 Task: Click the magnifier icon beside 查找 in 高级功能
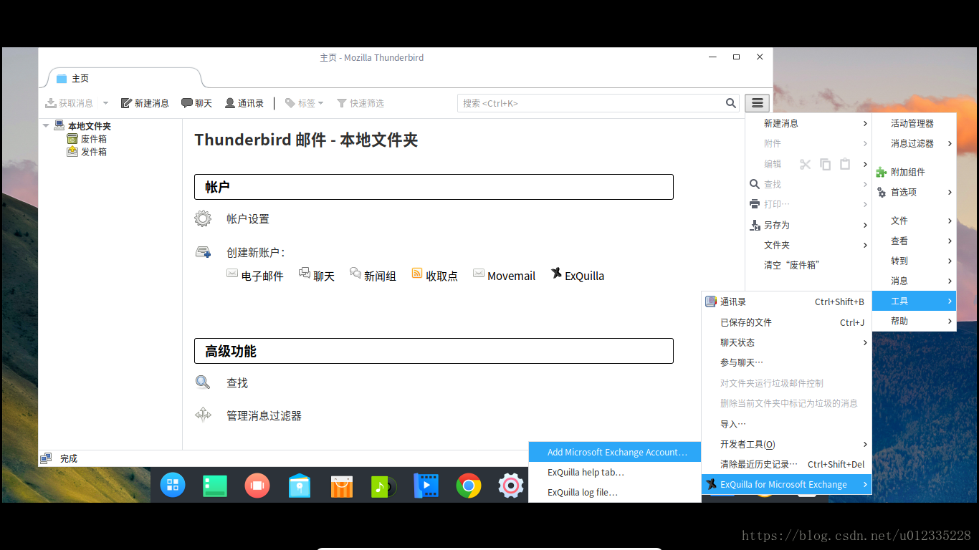pyautogui.click(x=203, y=382)
